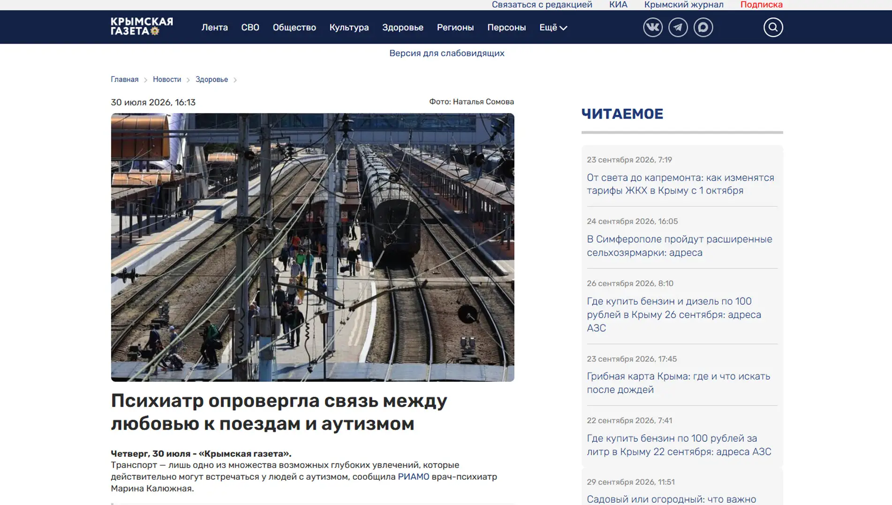Open the Лента menu item
Image resolution: width=892 pixels, height=505 pixels.
(x=215, y=28)
